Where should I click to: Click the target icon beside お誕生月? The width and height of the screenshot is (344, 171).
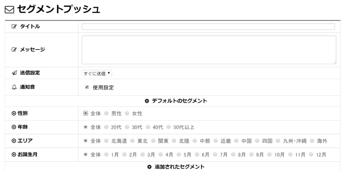click(14, 155)
